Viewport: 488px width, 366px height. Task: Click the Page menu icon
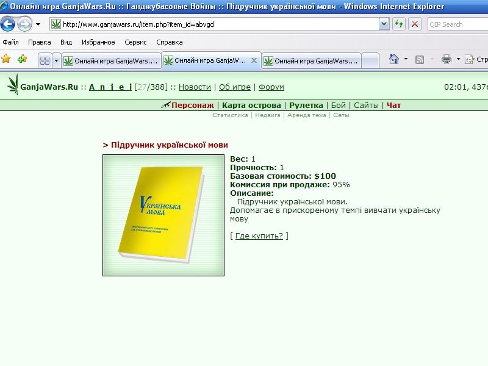pyautogui.click(x=469, y=59)
